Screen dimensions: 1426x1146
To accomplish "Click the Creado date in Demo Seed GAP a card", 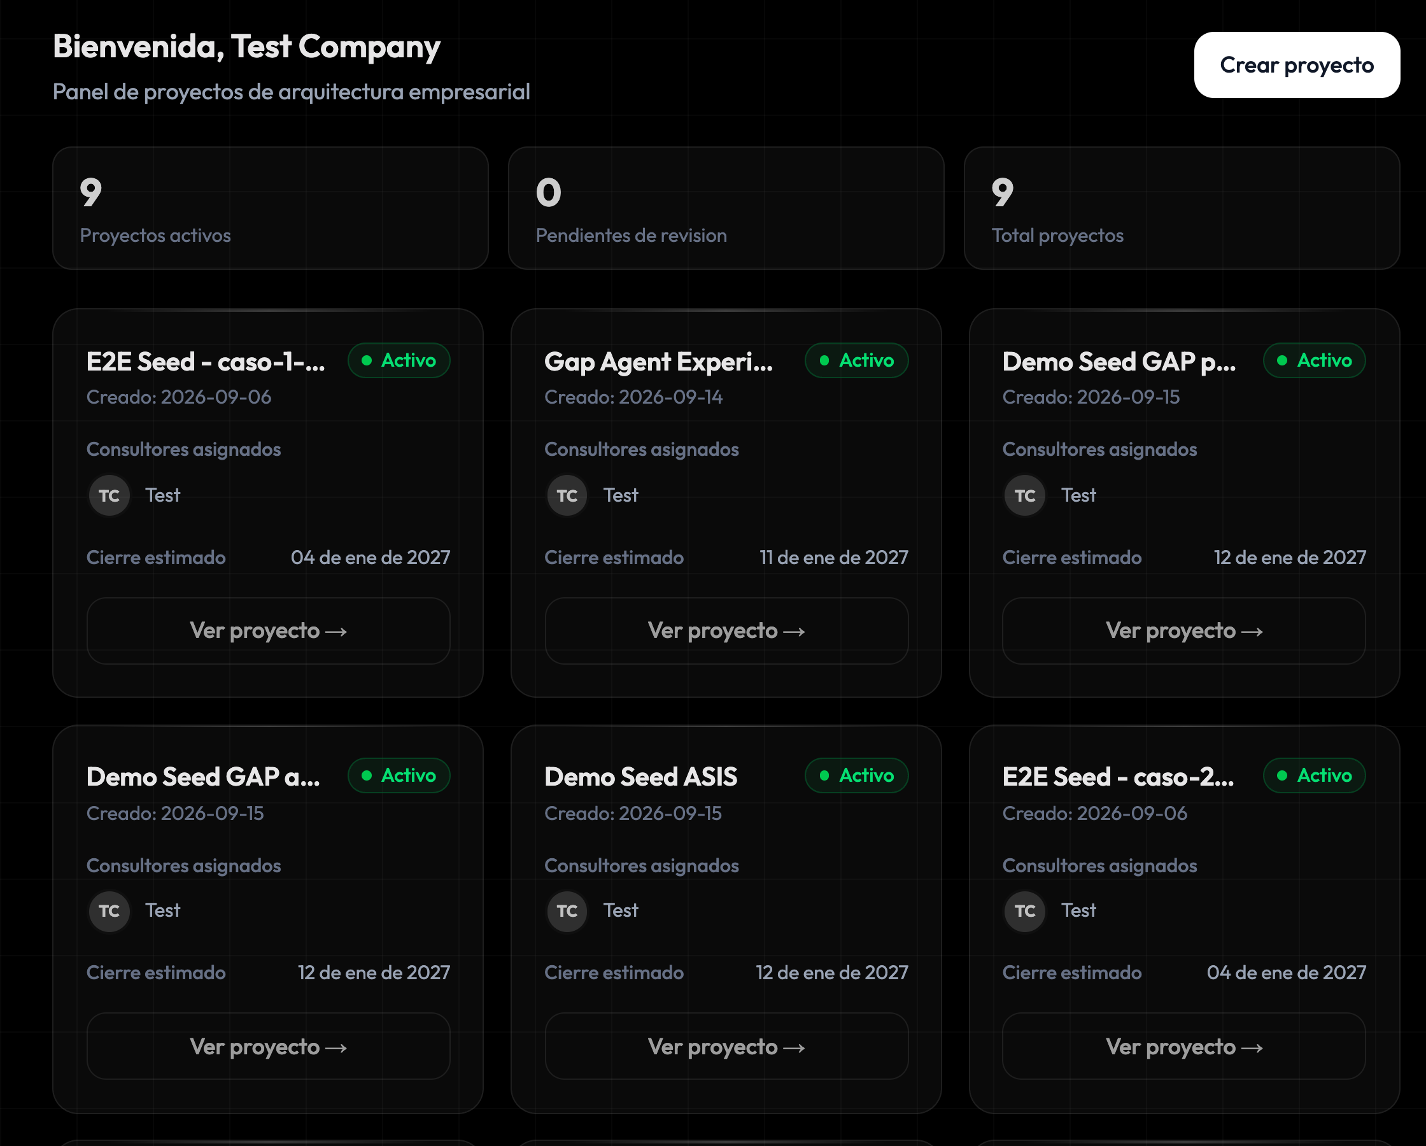I will point(175,813).
